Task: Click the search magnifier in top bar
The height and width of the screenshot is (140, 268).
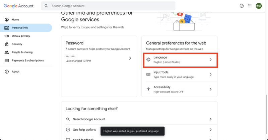Action: (x=46, y=6)
